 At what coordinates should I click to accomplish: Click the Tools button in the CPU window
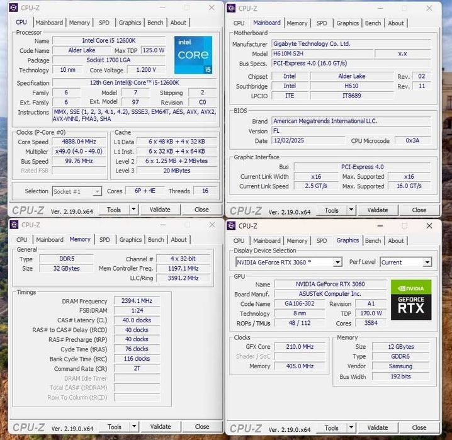coord(114,210)
